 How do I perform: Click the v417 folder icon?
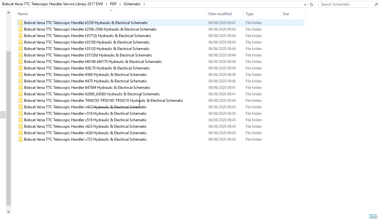click(x=20, y=107)
